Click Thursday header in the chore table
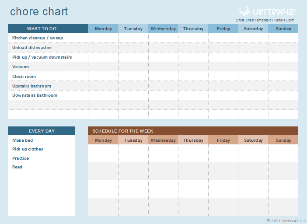The width and height of the screenshot is (307, 224). coord(193,28)
